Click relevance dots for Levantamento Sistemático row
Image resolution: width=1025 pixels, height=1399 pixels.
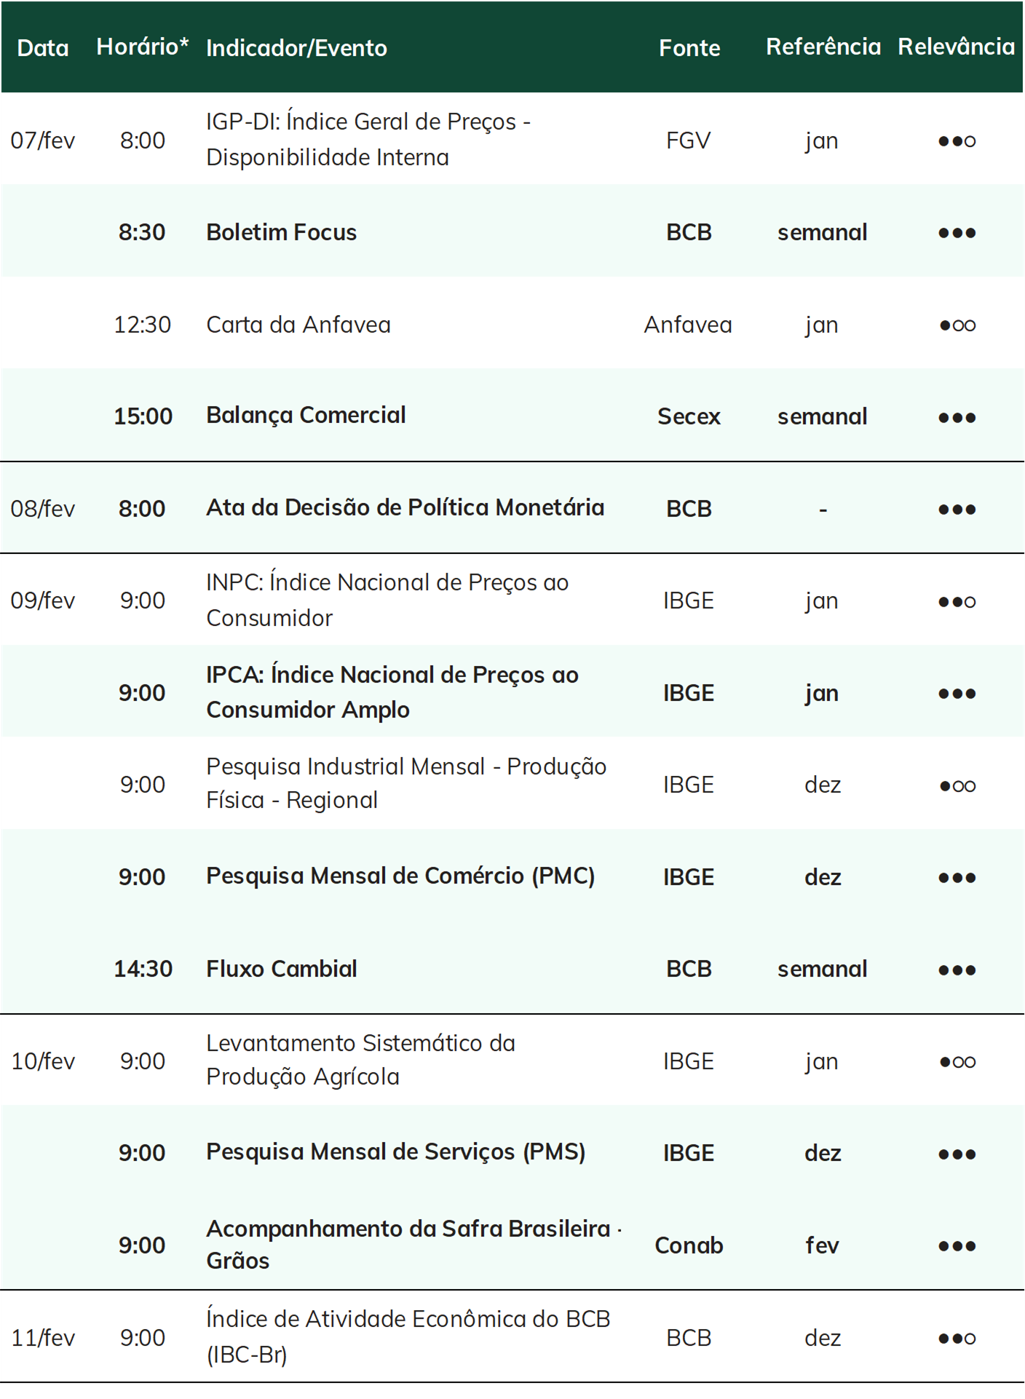(957, 1062)
